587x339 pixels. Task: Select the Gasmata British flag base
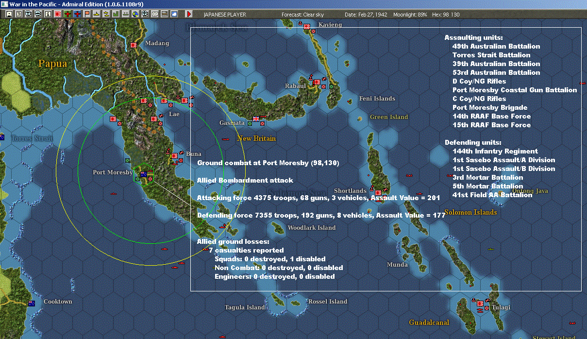(x=255, y=119)
